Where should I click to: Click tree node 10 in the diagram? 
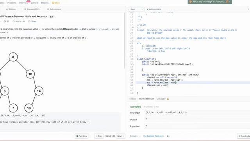click(30, 74)
